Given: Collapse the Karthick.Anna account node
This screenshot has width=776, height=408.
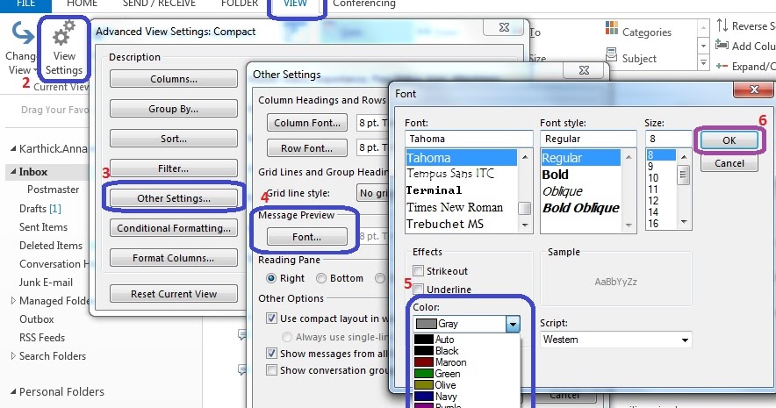Looking at the screenshot, I should click(13, 149).
